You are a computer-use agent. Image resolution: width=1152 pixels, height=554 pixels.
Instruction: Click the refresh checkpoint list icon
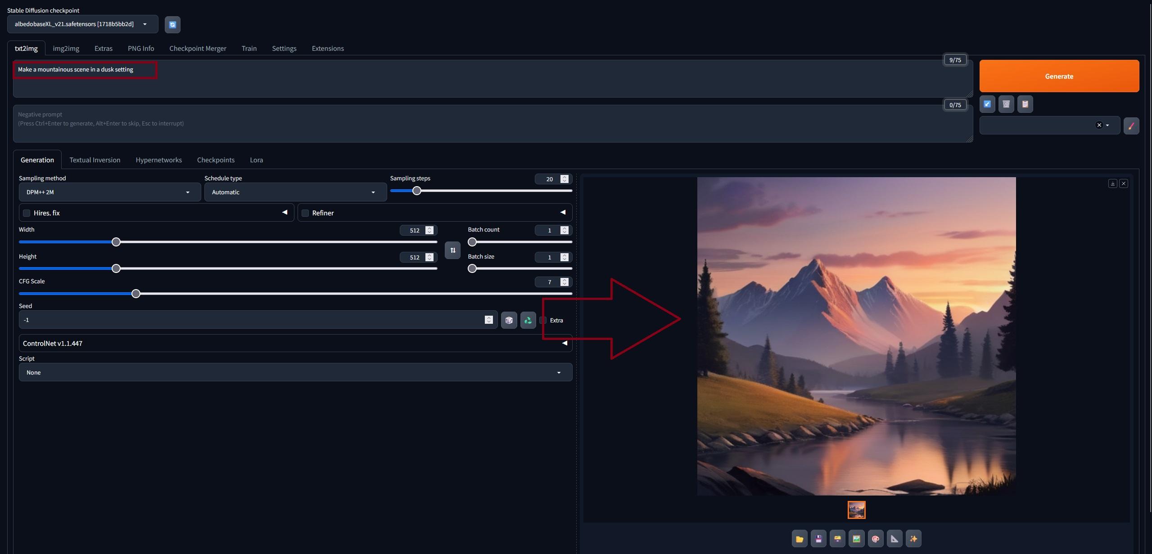[x=172, y=25]
